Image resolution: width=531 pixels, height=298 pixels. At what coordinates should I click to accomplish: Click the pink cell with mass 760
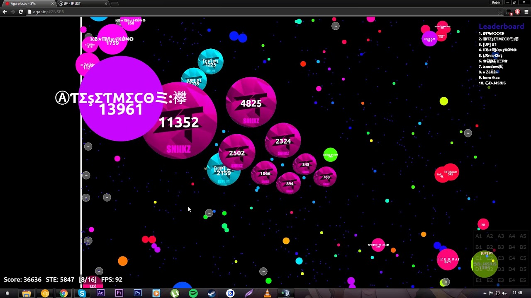pos(325,177)
